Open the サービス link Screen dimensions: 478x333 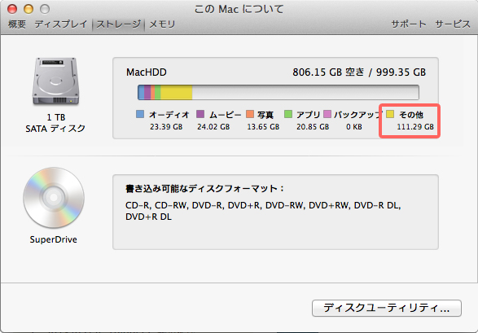[453, 24]
